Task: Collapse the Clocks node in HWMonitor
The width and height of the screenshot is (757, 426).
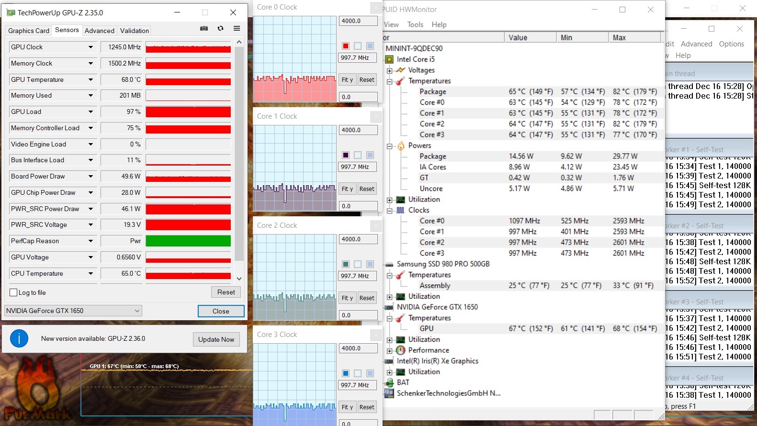Action: tap(389, 211)
